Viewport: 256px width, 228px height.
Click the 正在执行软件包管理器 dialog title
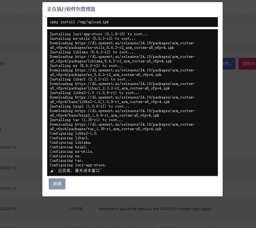[x=71, y=9]
